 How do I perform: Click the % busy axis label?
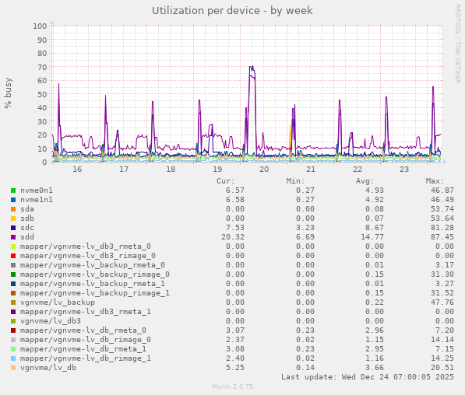pos(8,93)
